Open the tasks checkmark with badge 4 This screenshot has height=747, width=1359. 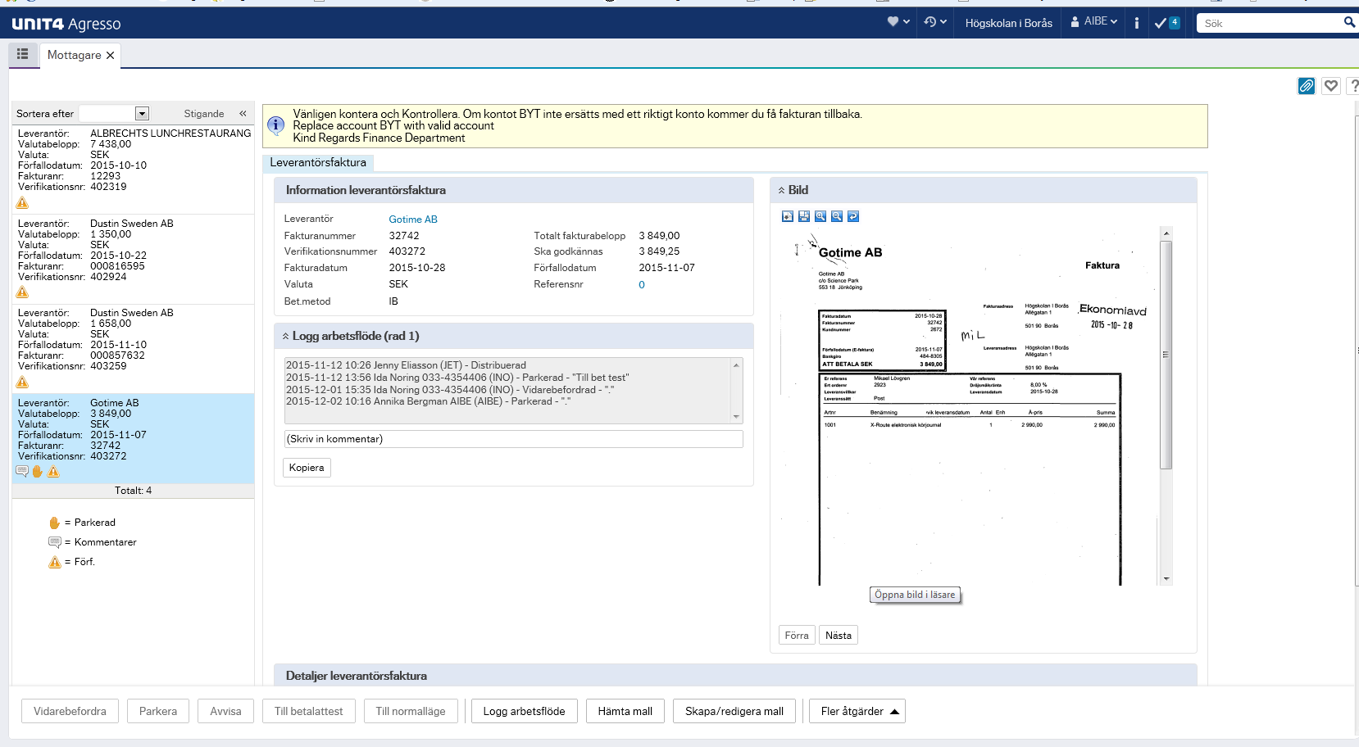tap(1167, 23)
